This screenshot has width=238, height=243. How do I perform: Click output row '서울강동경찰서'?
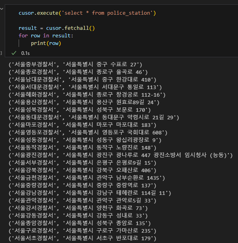pos(78,216)
